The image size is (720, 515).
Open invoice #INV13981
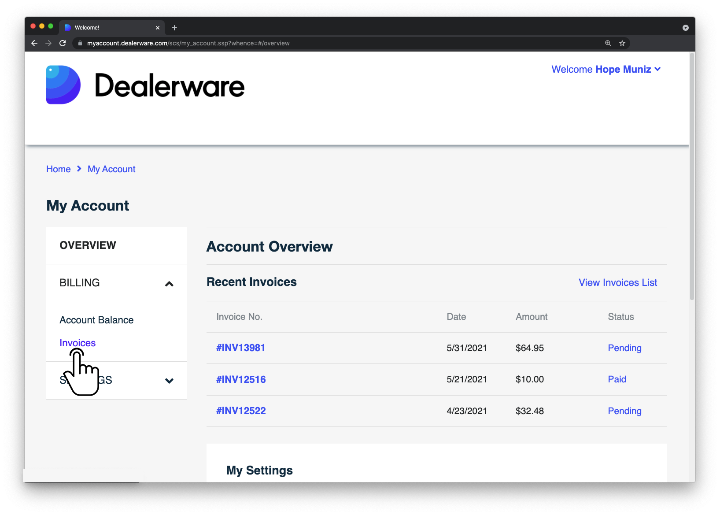point(240,348)
